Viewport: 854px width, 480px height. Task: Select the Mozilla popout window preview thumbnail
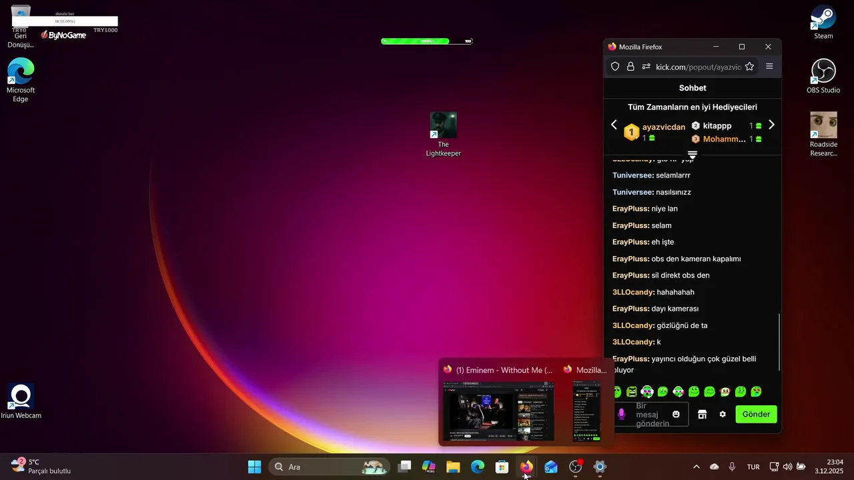coord(587,411)
